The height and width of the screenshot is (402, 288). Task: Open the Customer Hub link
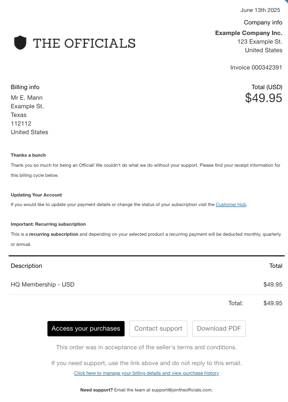(231, 205)
